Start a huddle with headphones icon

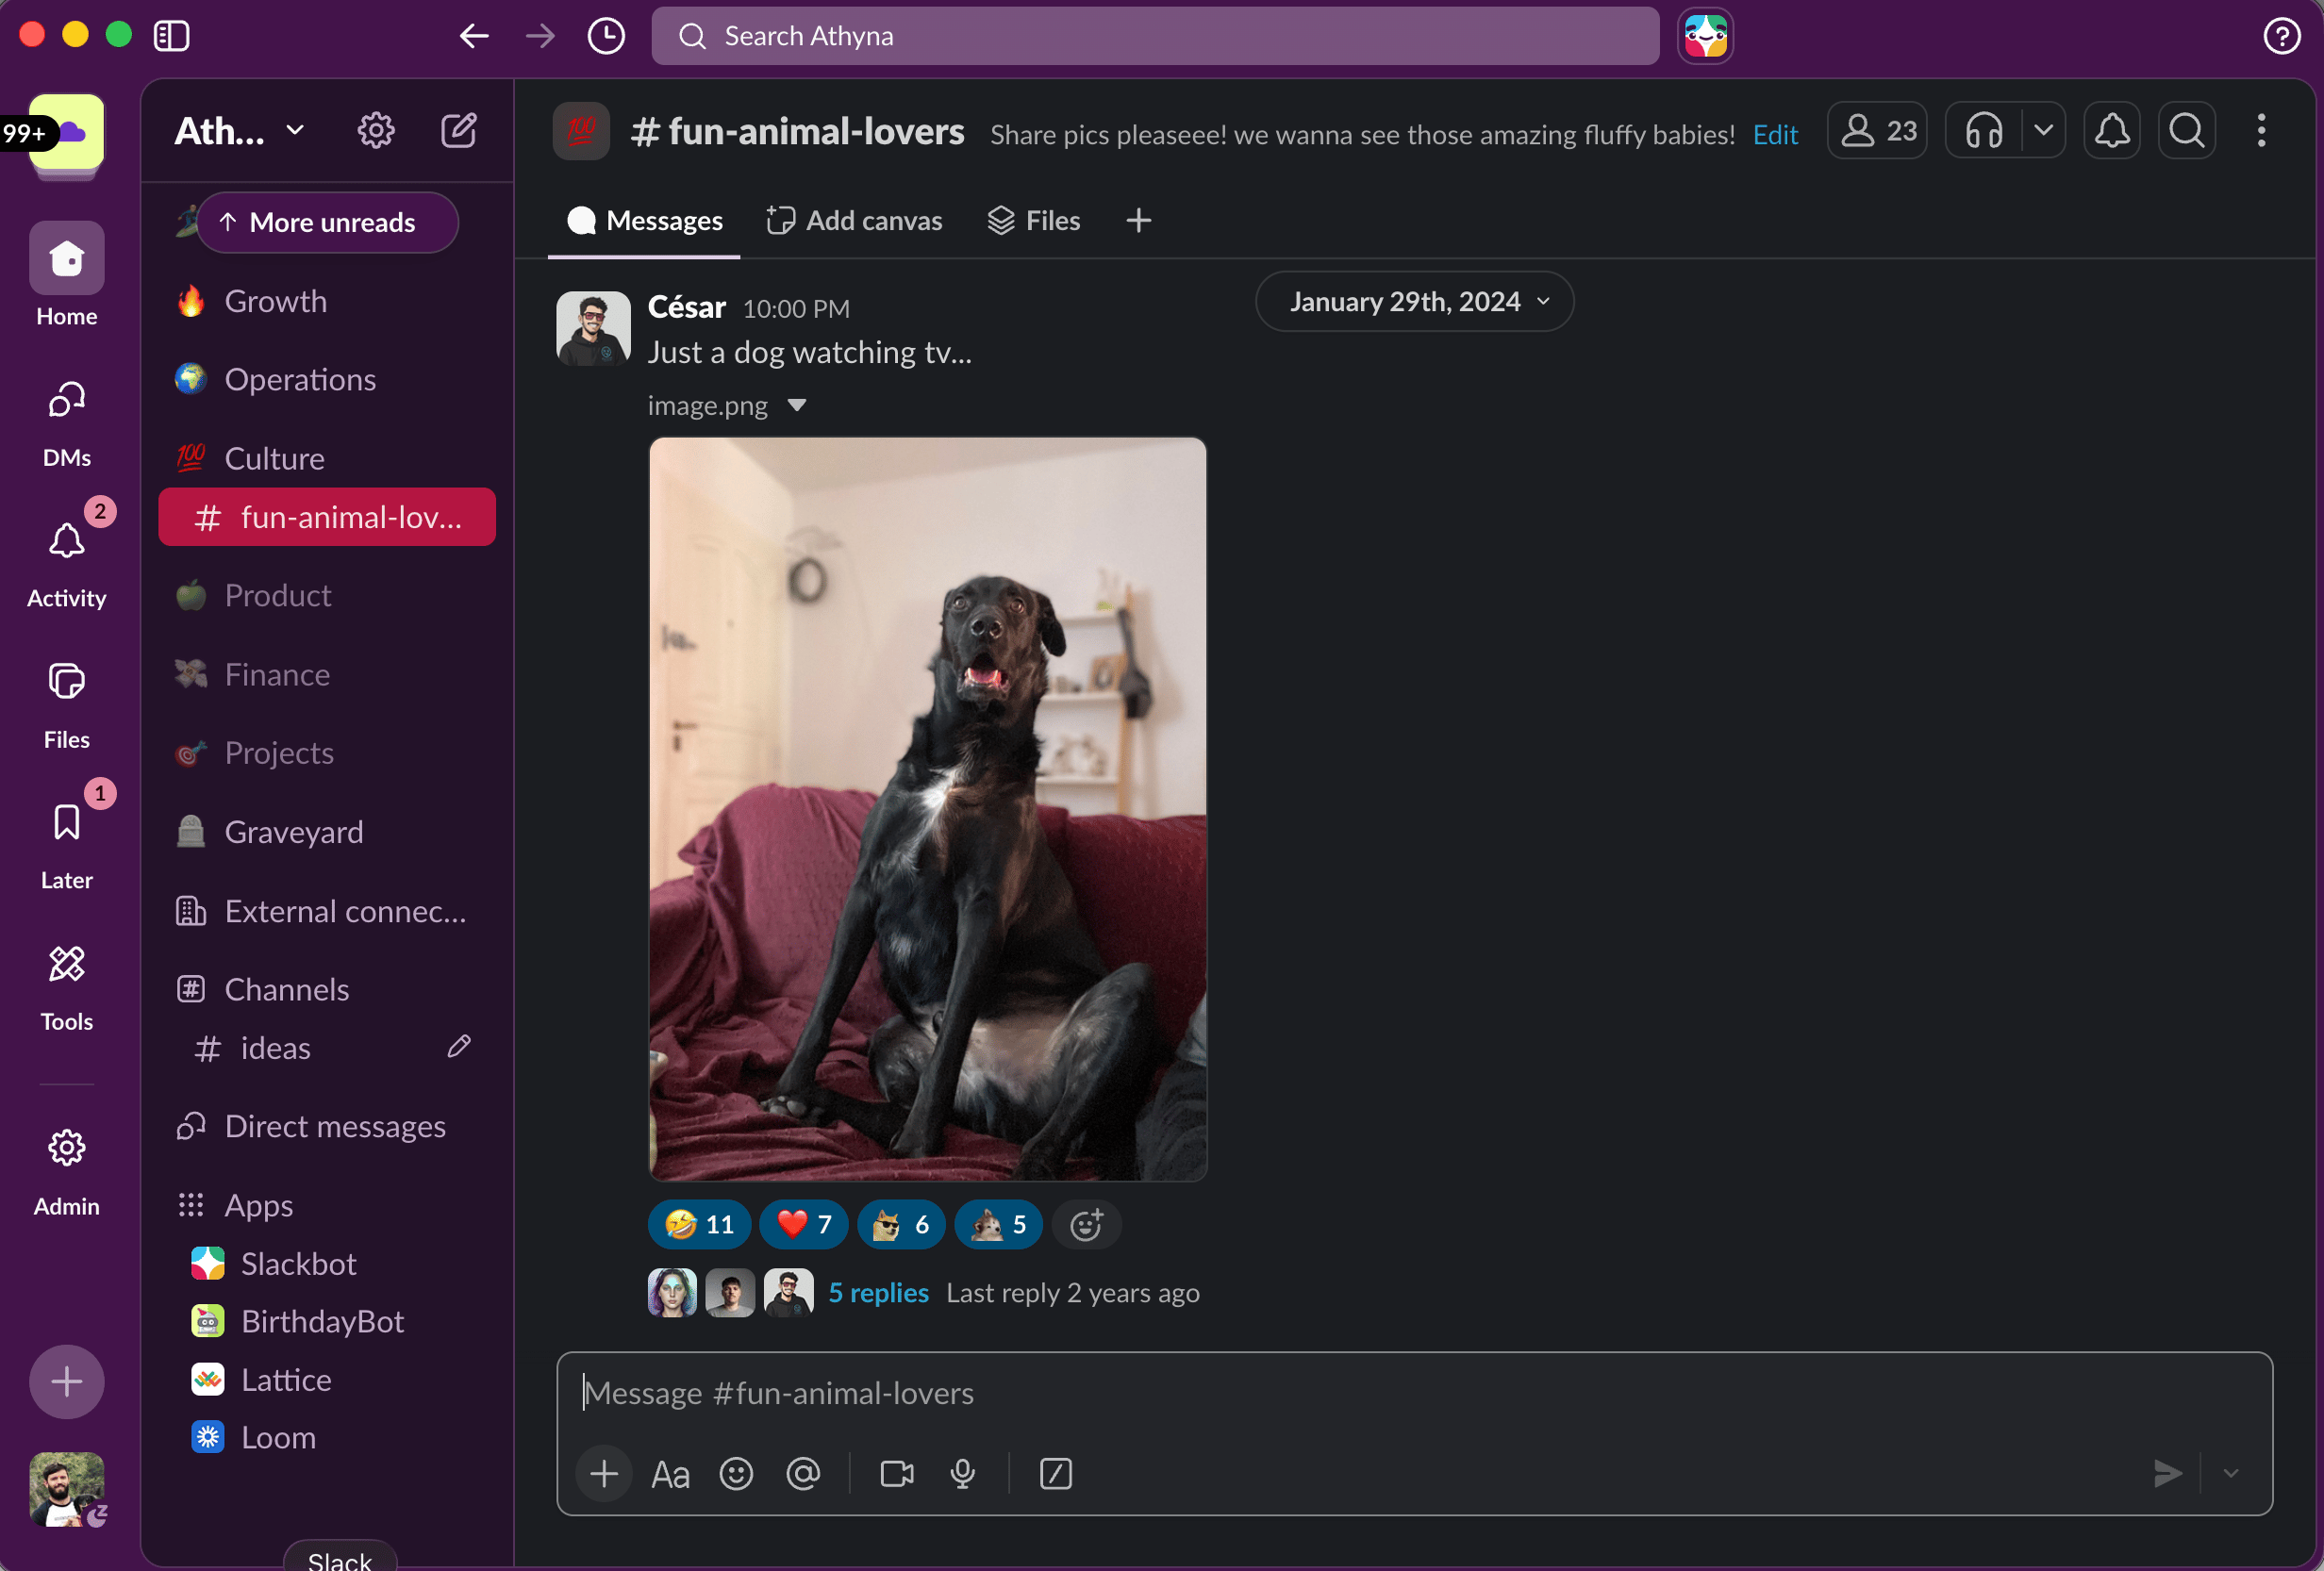point(1983,130)
